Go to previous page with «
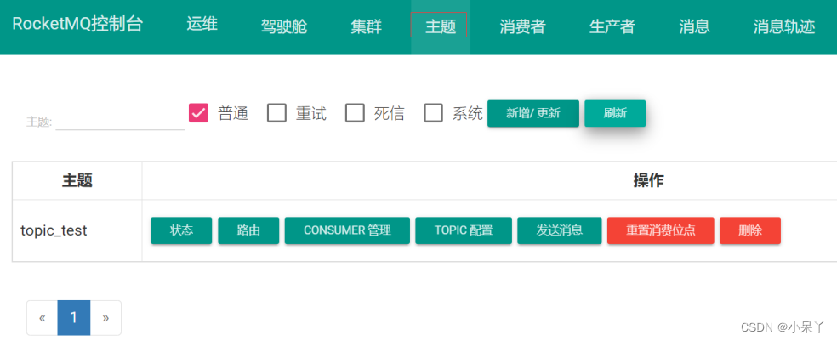 (43, 318)
